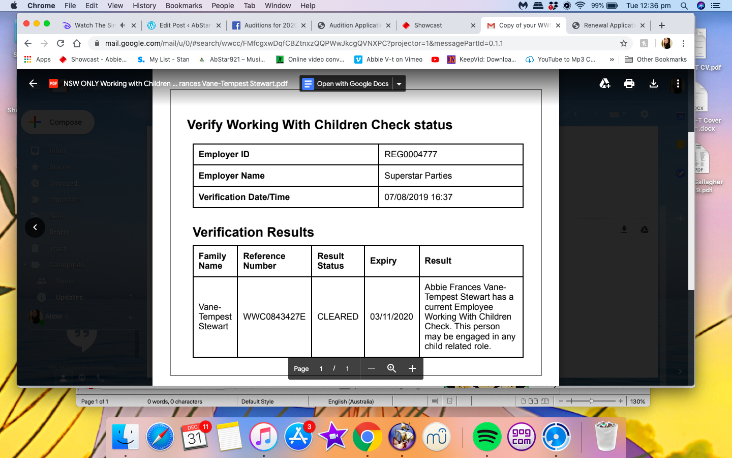Click the Add to Google Drive icon
The height and width of the screenshot is (458, 732).
pos(604,83)
